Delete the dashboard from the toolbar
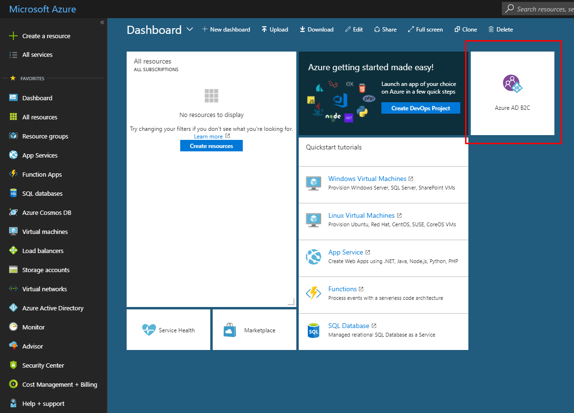Viewport: 574px width, 413px height. [500, 30]
